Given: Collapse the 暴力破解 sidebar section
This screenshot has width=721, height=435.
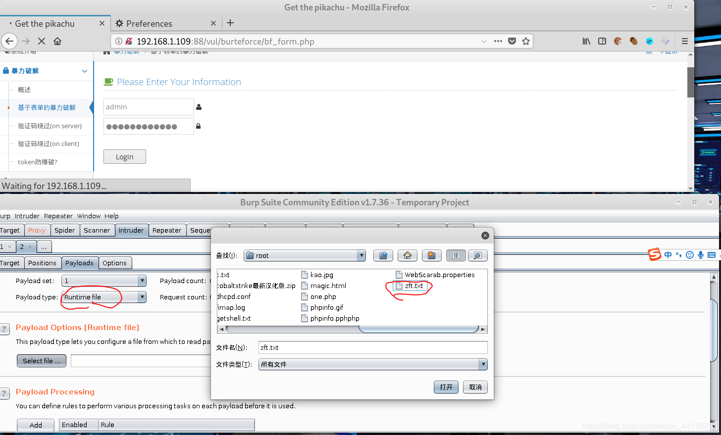Looking at the screenshot, I should 85,71.
